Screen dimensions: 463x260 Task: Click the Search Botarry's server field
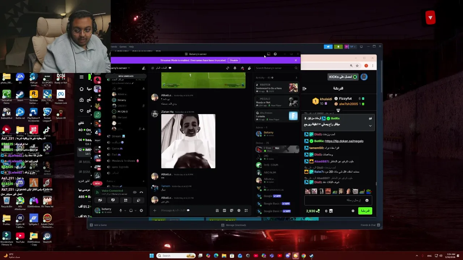[277, 68]
